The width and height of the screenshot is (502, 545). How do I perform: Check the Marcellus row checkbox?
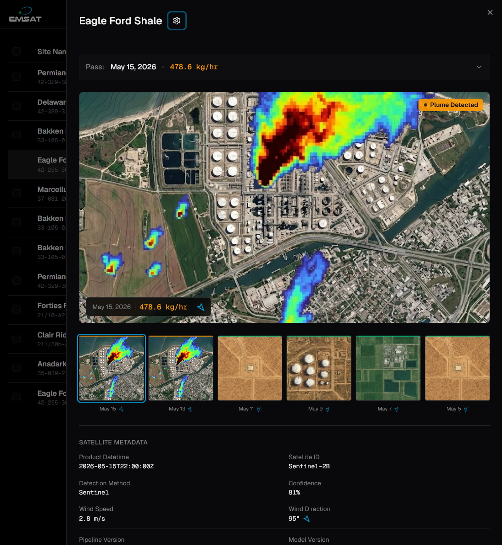click(17, 193)
